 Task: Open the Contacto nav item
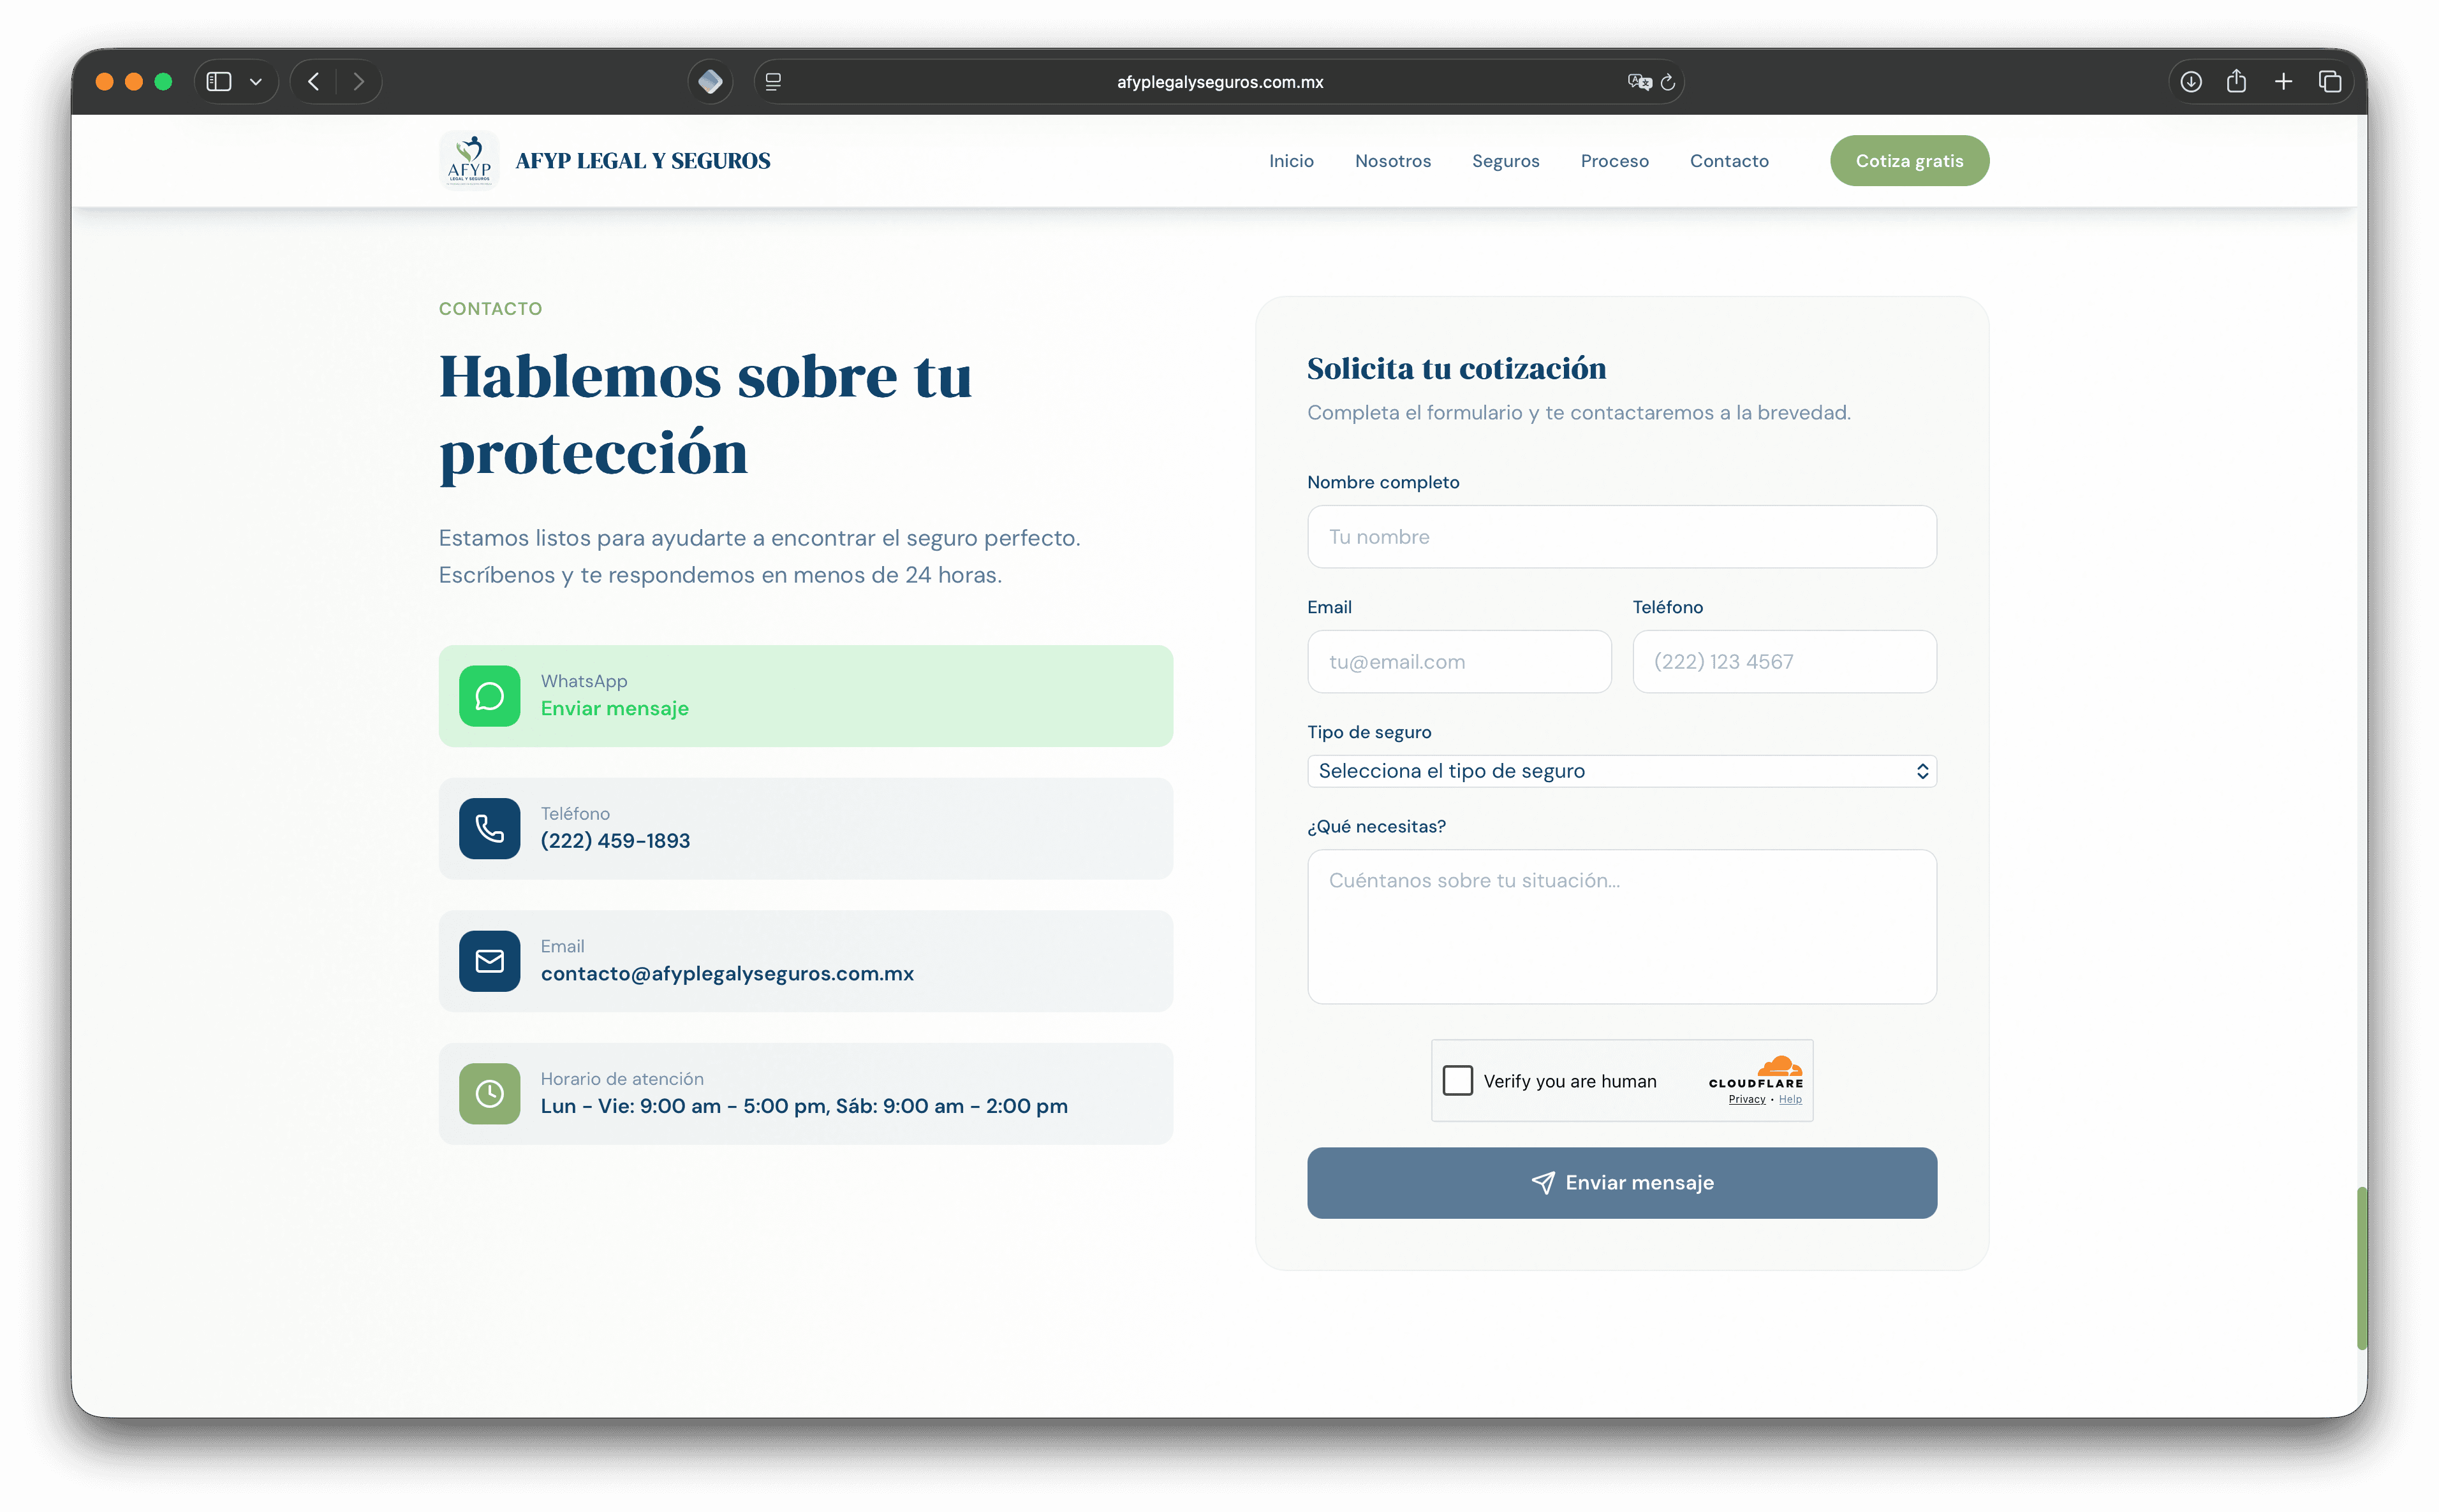(1728, 161)
